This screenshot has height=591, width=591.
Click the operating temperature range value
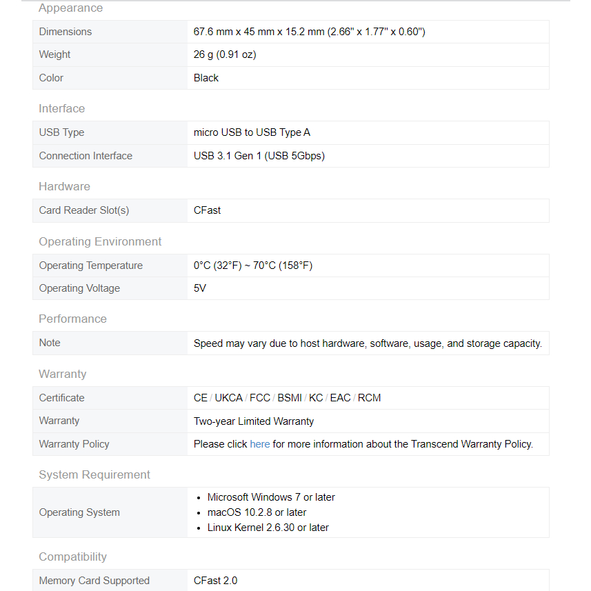(x=253, y=266)
